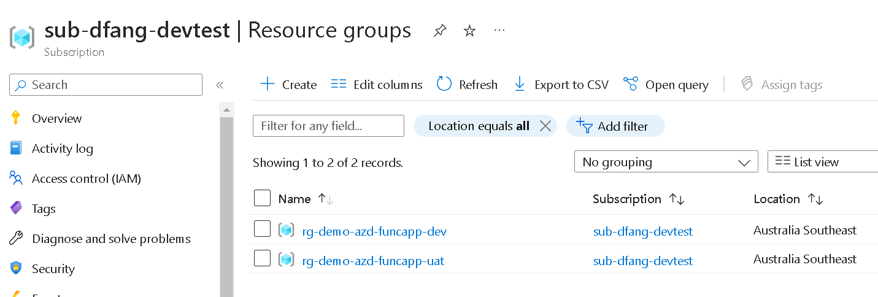Viewport: 878px width, 297px height.
Task: Sort by Name column arrows
Action: 325,199
